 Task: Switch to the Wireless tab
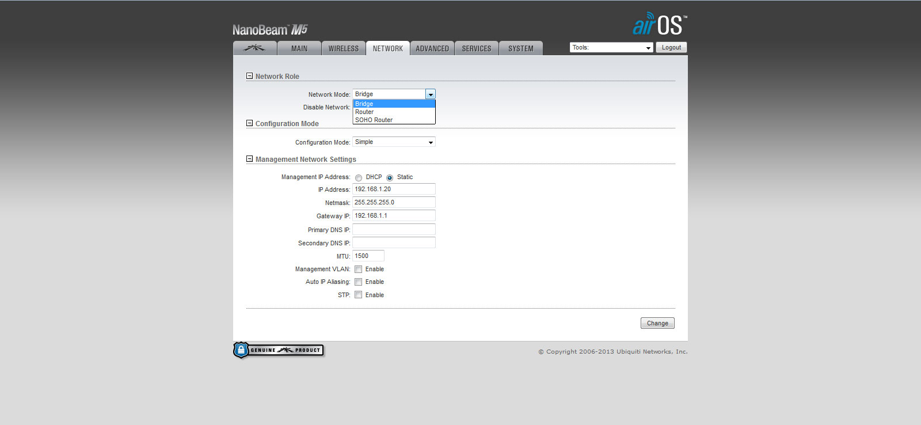pyautogui.click(x=344, y=48)
